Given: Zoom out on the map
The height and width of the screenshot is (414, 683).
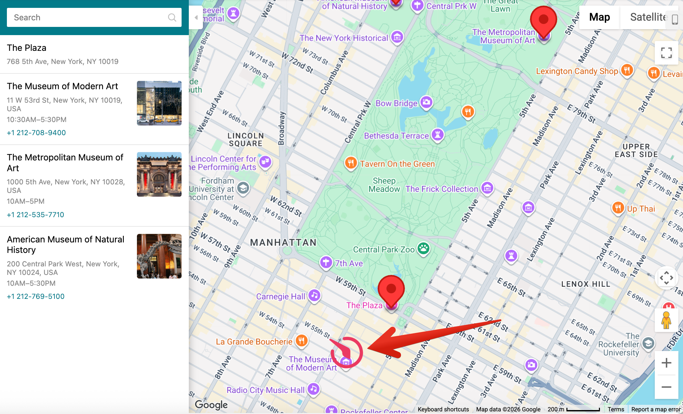Looking at the screenshot, I should (x=666, y=387).
